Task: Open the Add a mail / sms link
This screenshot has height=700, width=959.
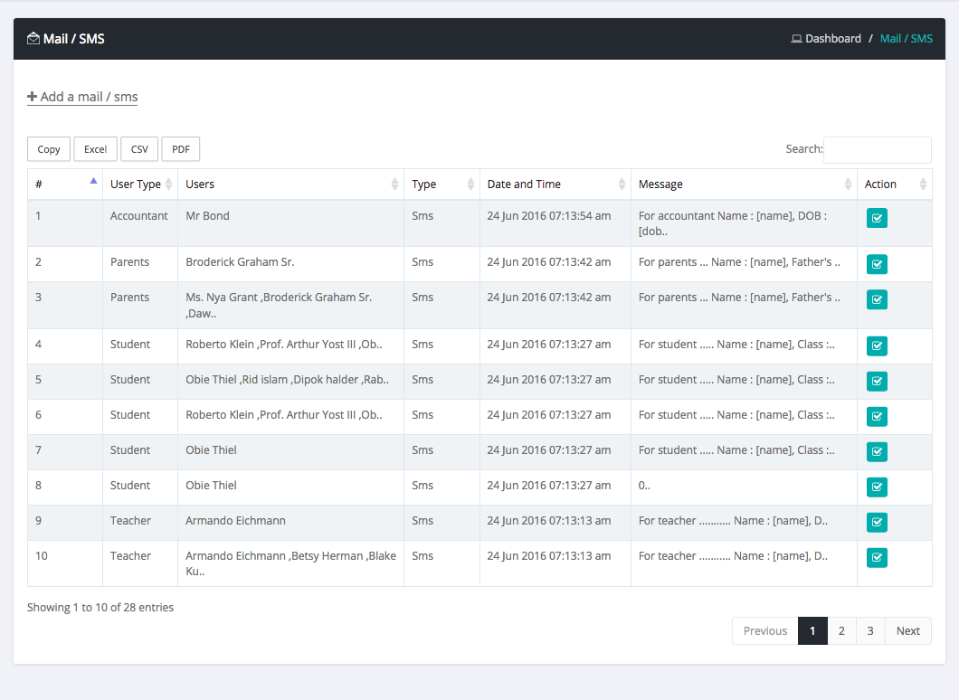Action: tap(82, 97)
